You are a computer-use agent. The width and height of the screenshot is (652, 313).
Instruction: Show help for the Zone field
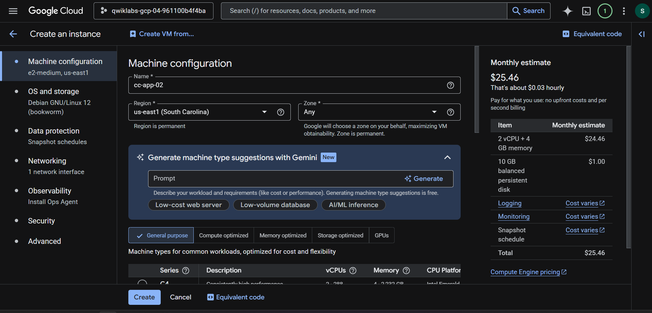[x=450, y=112]
